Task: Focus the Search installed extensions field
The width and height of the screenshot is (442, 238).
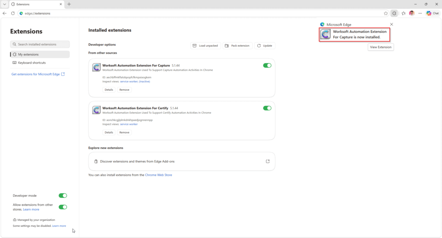Action: [x=40, y=44]
